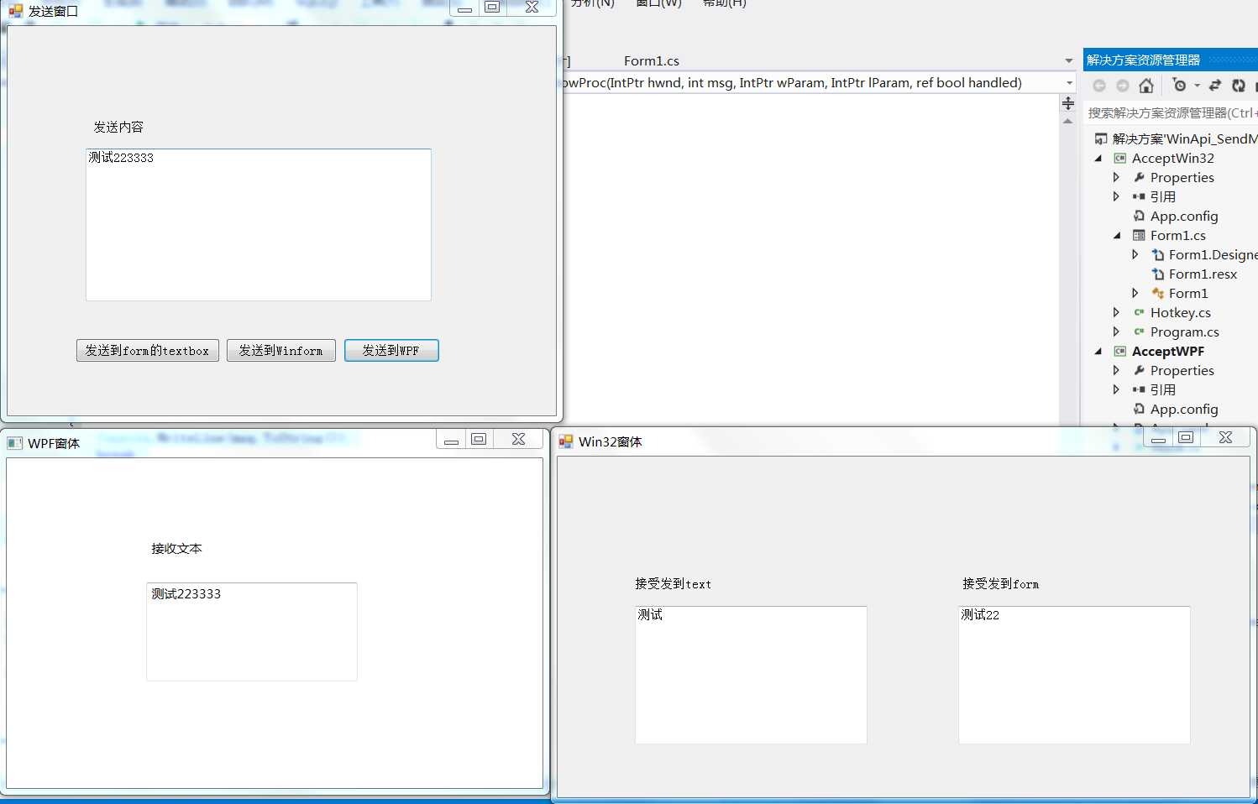Screen dimensions: 1258x804
Task: Open the member dropdown beside wProc signature
Action: (x=1069, y=83)
